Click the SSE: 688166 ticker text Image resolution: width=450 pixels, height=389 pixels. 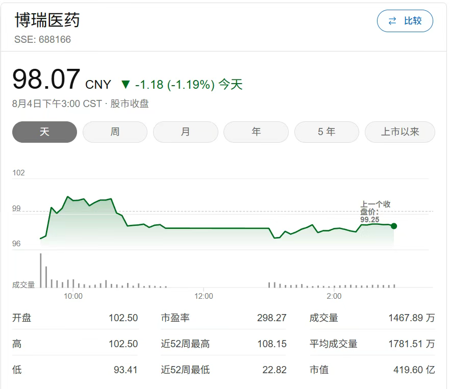(42, 39)
